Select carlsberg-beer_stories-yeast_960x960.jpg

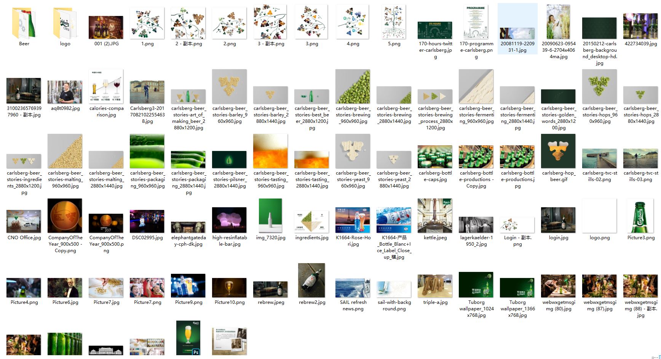pyautogui.click(x=353, y=151)
